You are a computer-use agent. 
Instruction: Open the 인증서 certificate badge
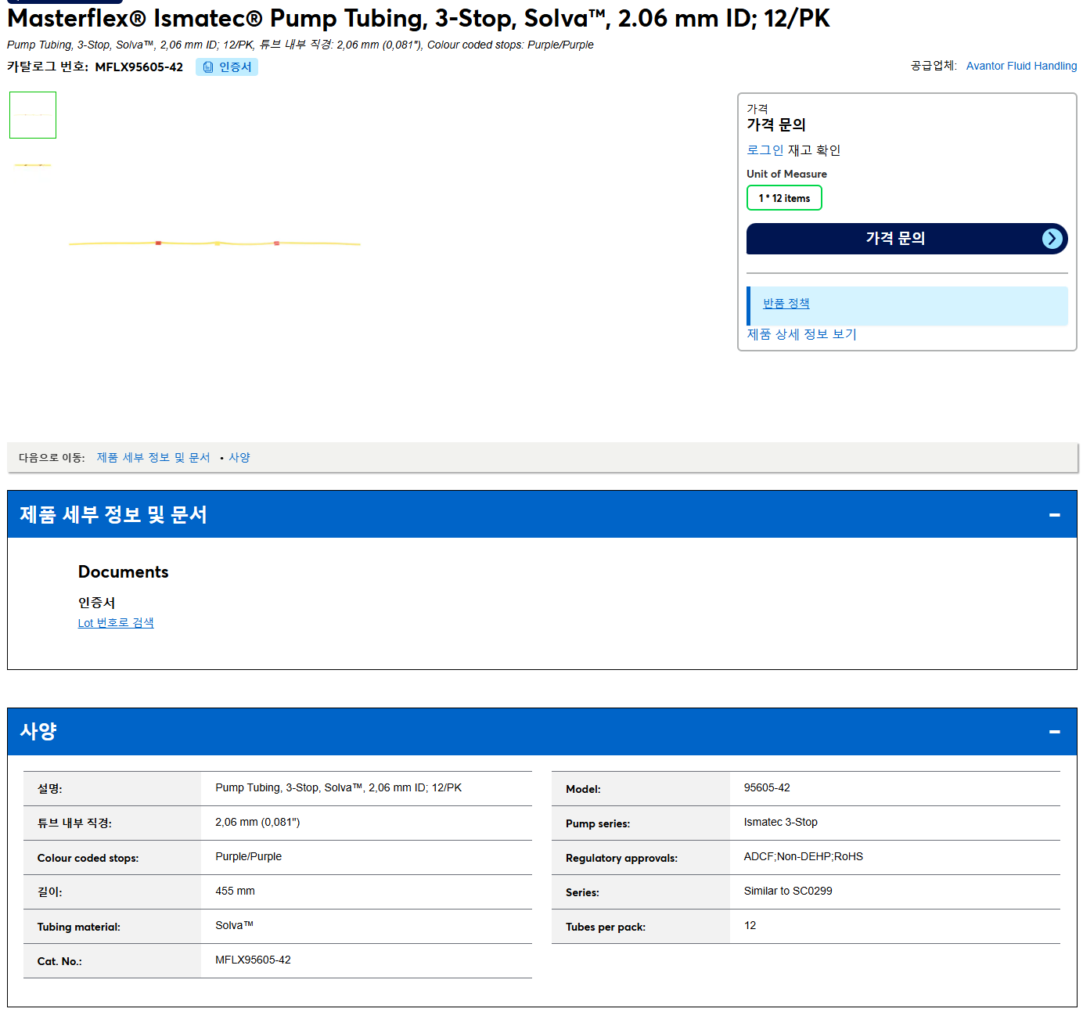click(x=227, y=67)
